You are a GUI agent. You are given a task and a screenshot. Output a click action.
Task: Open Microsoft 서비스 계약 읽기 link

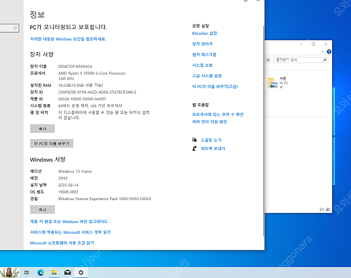pos(70,232)
